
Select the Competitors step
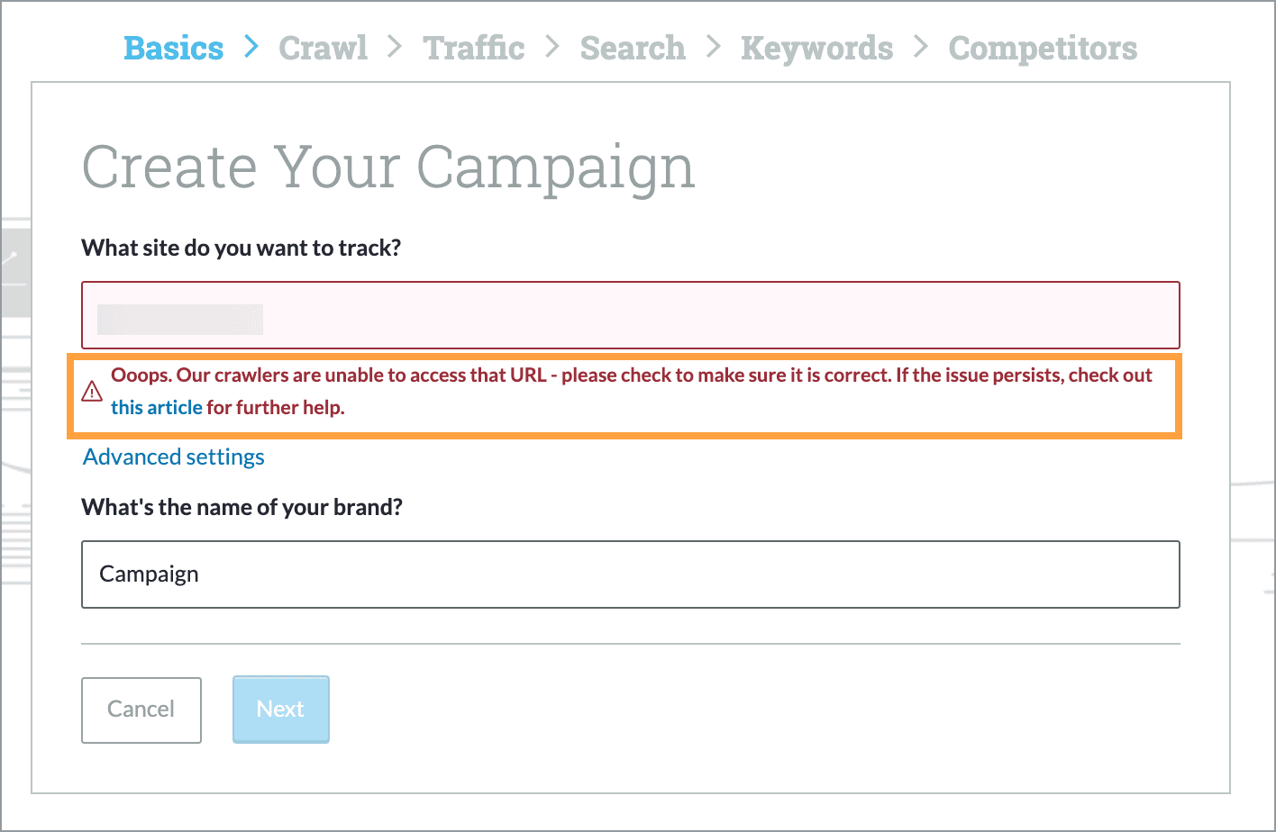pos(1043,49)
